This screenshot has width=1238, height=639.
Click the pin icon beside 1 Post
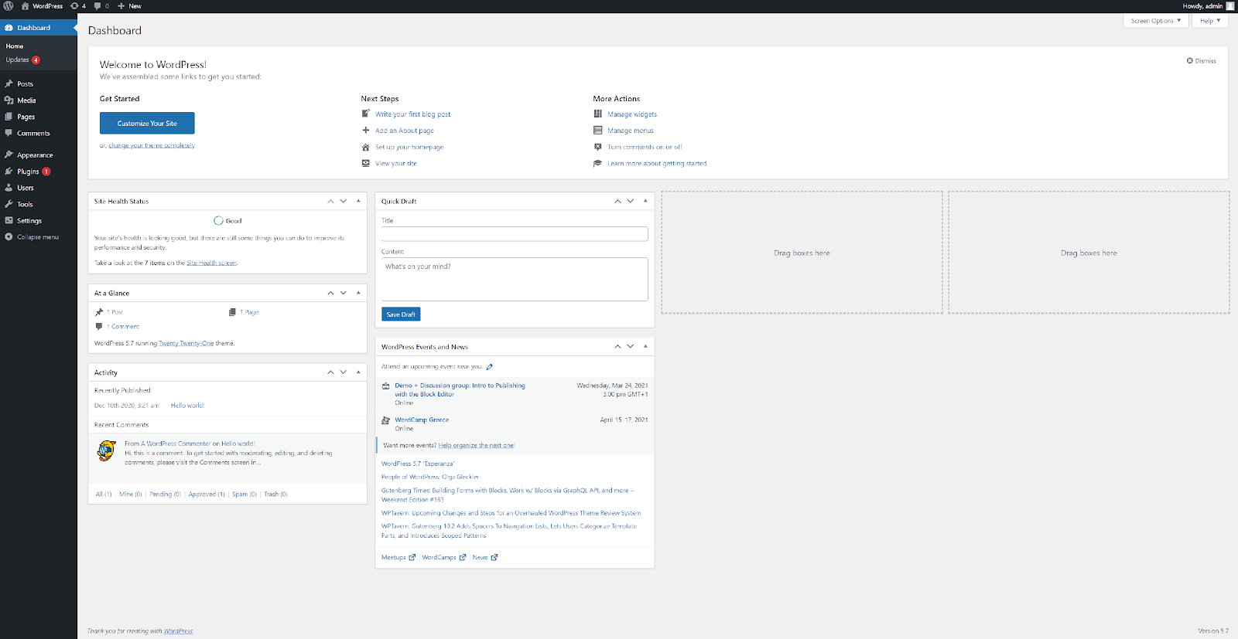(x=99, y=312)
